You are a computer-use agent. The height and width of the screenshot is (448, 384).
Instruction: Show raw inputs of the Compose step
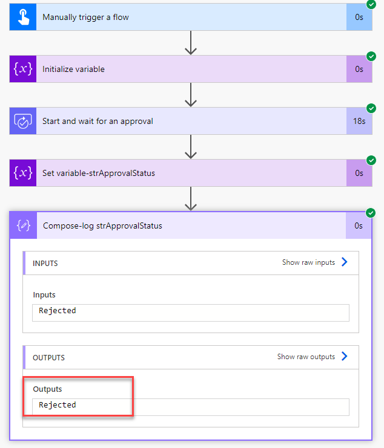pyautogui.click(x=315, y=262)
